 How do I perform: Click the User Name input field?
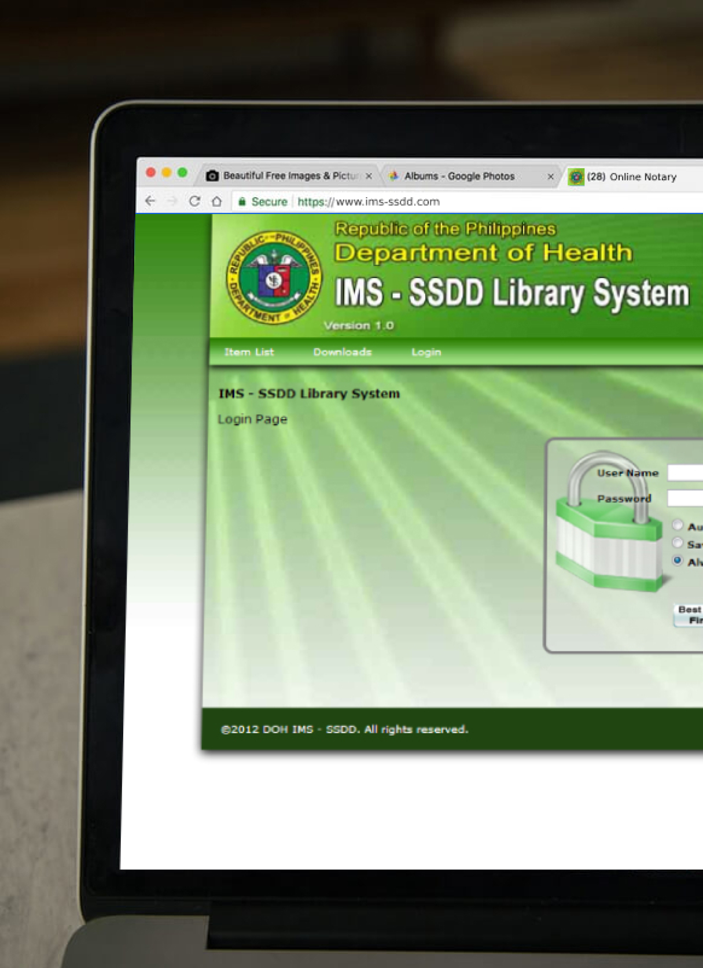click(x=686, y=473)
